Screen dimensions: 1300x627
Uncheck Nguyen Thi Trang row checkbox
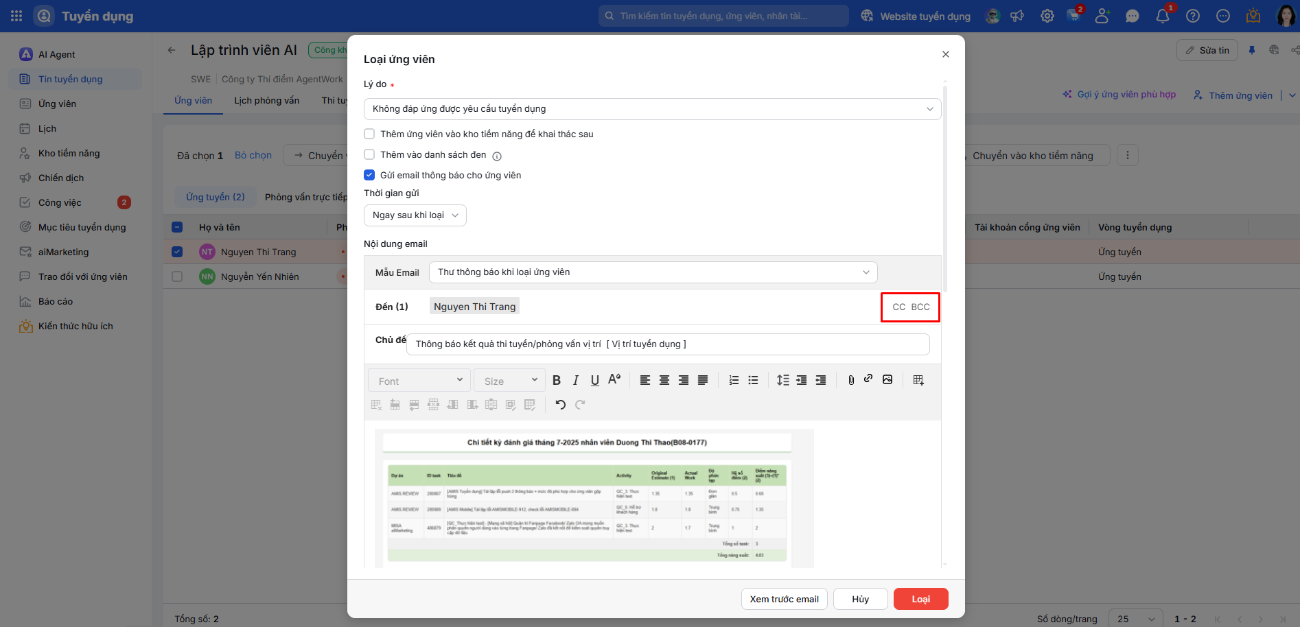177,252
